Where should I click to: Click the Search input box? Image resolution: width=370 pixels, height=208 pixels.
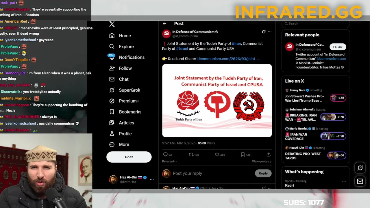(316, 24)
